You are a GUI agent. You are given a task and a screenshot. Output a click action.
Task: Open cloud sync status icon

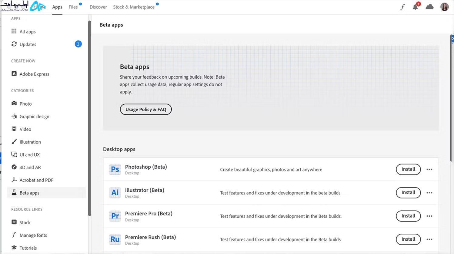[x=429, y=7]
